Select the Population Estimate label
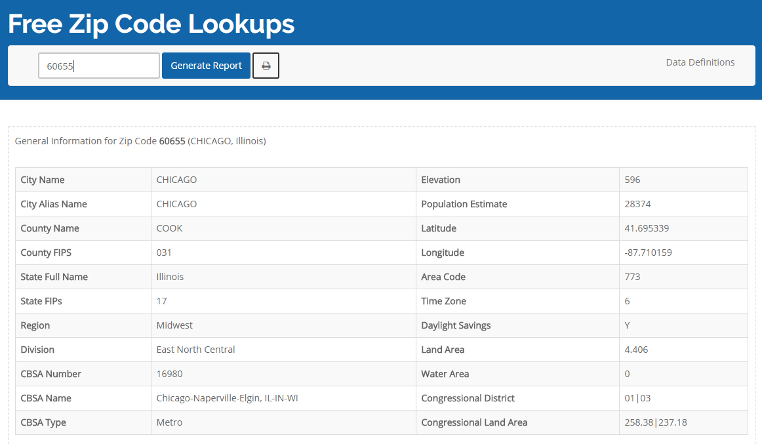Screen dimensions: 762x444 click(x=464, y=204)
